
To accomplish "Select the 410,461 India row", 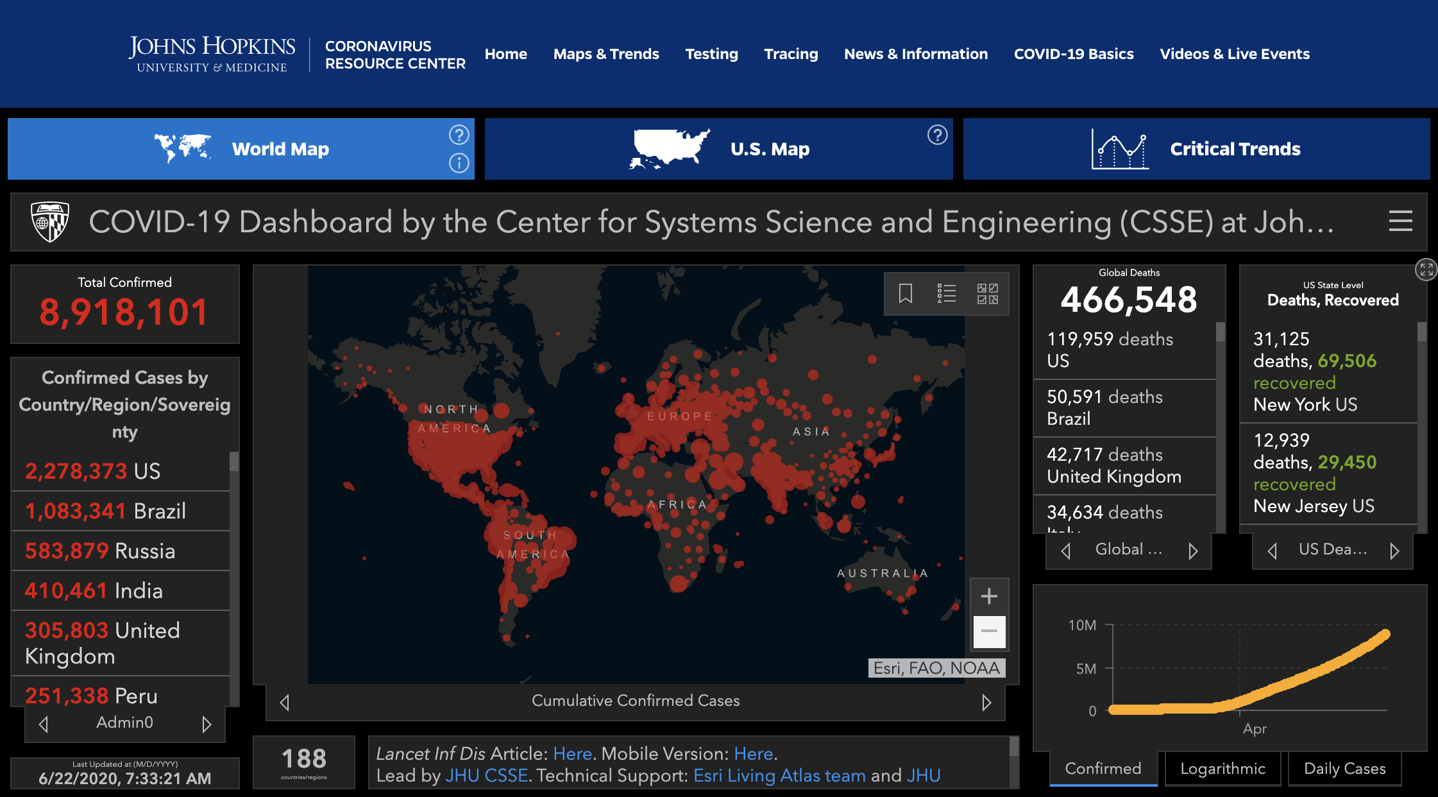I will 121,590.
